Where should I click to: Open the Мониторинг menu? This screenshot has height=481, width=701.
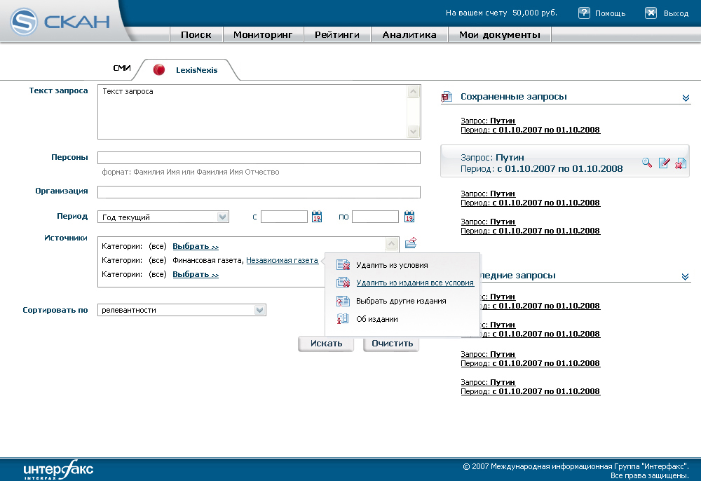pyautogui.click(x=263, y=34)
